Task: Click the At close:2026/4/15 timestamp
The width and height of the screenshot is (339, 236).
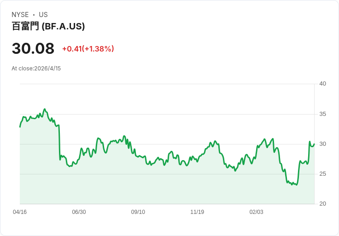Action: pyautogui.click(x=36, y=69)
